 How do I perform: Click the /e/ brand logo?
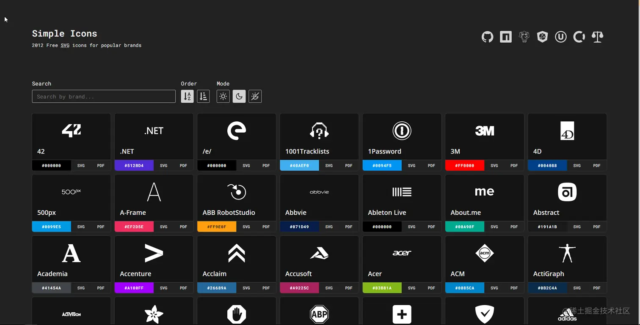click(237, 131)
